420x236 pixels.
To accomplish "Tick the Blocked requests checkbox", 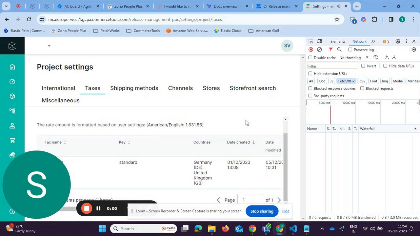I will pos(362,88).
